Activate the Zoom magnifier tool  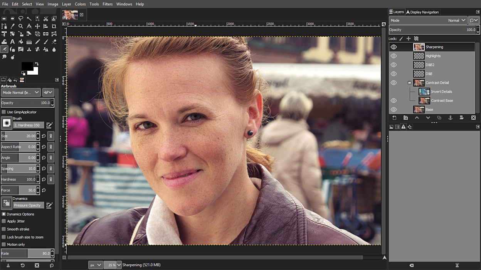[x=21, y=26]
